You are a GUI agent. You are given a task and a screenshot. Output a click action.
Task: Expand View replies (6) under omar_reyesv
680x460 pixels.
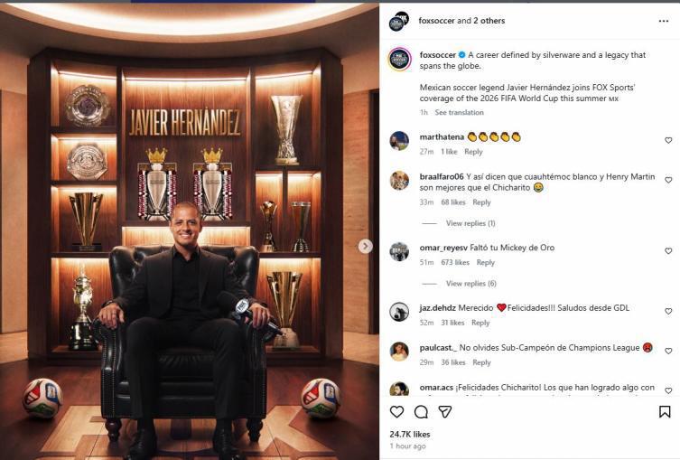coord(471,284)
